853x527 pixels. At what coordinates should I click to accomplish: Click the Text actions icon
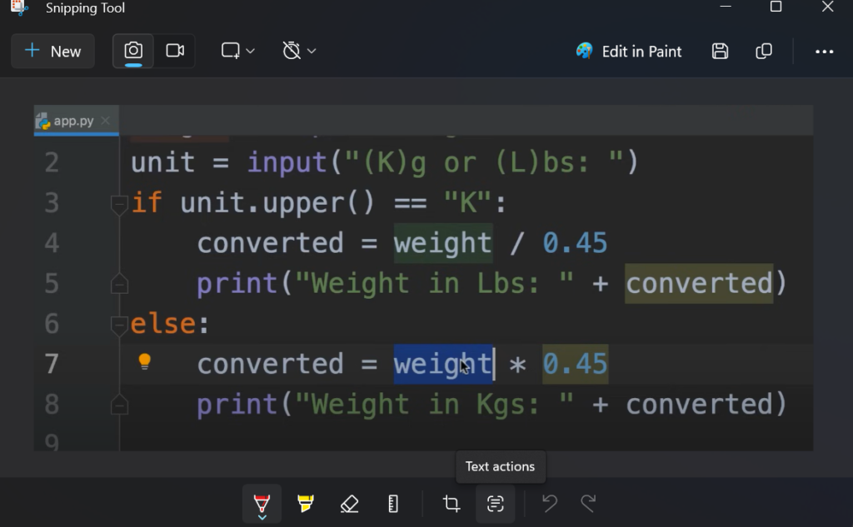(x=496, y=504)
